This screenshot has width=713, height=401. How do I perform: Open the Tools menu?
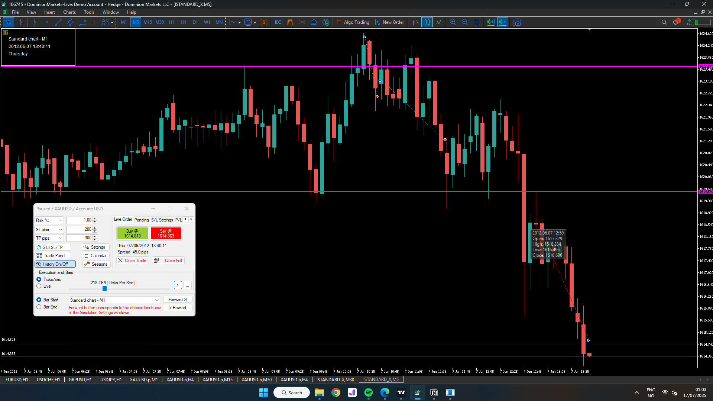coord(89,12)
